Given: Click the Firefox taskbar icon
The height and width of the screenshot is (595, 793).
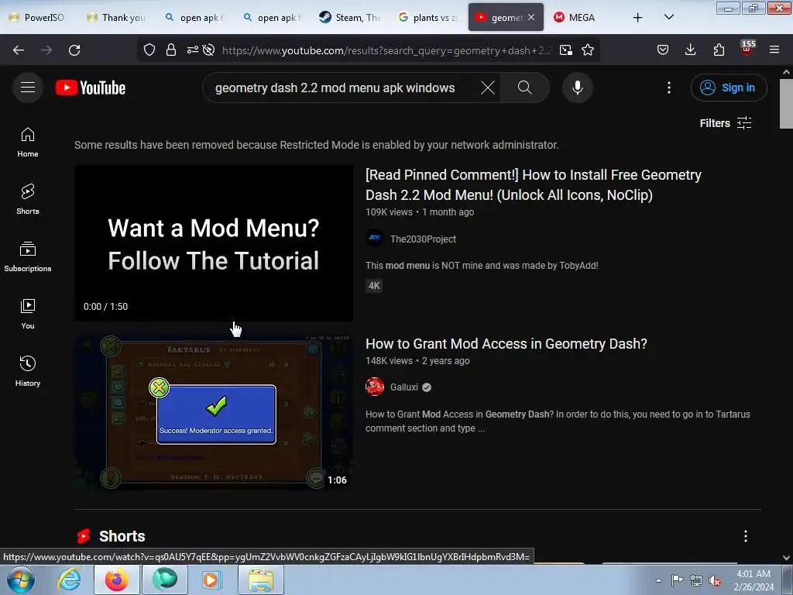Looking at the screenshot, I should [x=116, y=580].
